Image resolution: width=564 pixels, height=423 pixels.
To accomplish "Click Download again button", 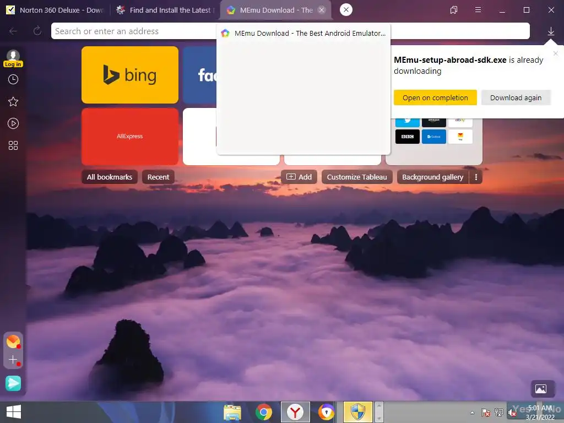I will click(516, 98).
